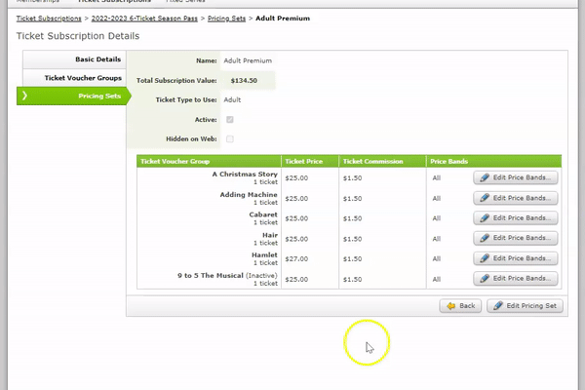Open 2022-2023 6-Ticket Season Pass breadcrumb

pyautogui.click(x=144, y=19)
